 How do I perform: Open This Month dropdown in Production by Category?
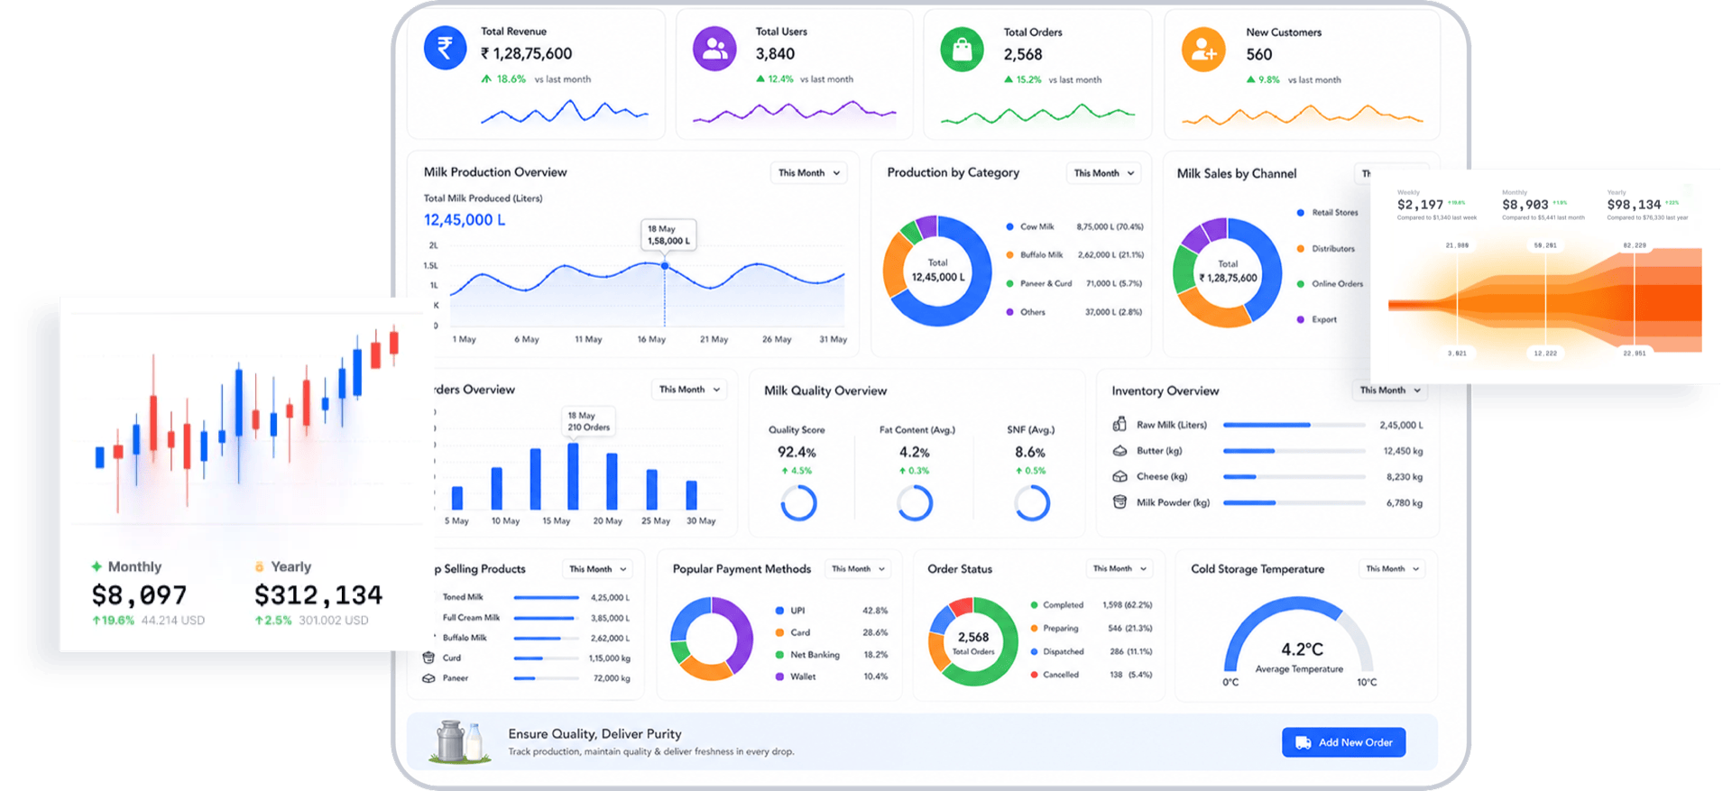pos(1104,173)
